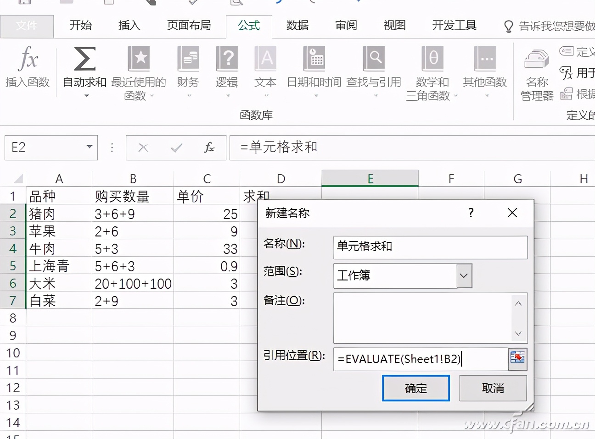Click the select-all corner triangle
The width and height of the screenshot is (595, 439).
click(18, 179)
